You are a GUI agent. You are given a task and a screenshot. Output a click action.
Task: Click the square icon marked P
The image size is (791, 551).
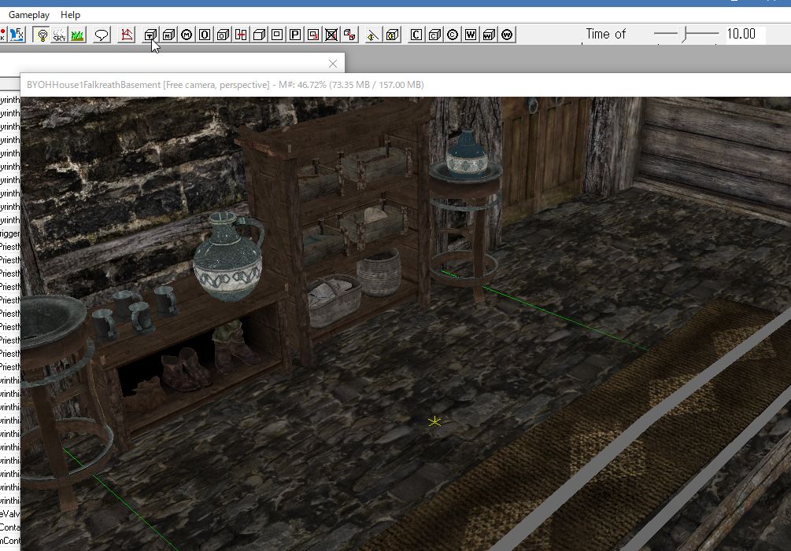(x=295, y=35)
